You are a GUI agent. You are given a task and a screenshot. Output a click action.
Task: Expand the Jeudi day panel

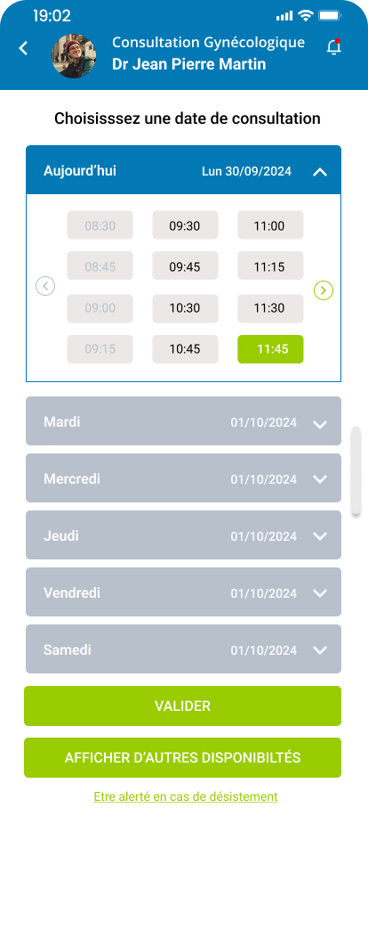(183, 535)
